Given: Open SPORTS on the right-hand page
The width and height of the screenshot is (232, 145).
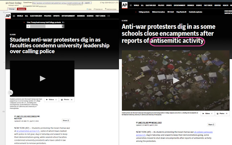Looking at the screenshot, I should point(169,5).
